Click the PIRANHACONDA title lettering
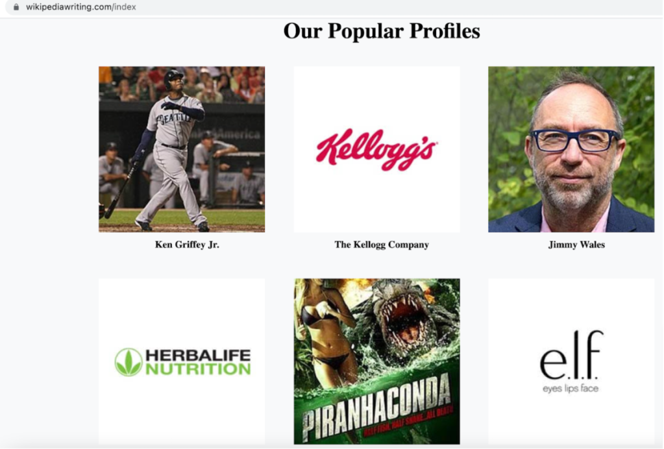Screen dimensions: 664x449 tap(377, 407)
